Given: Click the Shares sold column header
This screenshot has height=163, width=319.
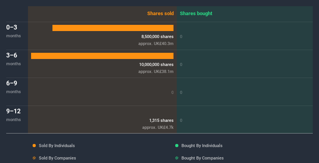Looking at the screenshot, I should [160, 14].
